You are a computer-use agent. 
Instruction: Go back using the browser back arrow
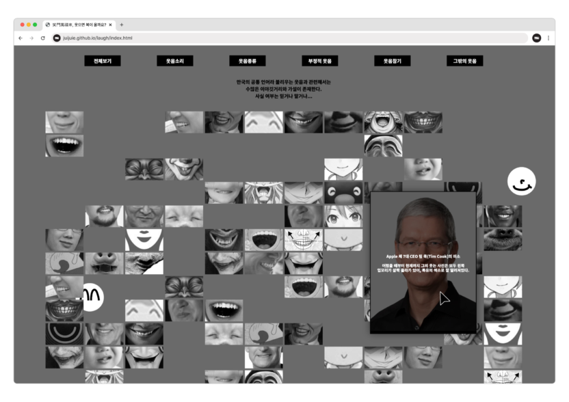[x=20, y=38]
